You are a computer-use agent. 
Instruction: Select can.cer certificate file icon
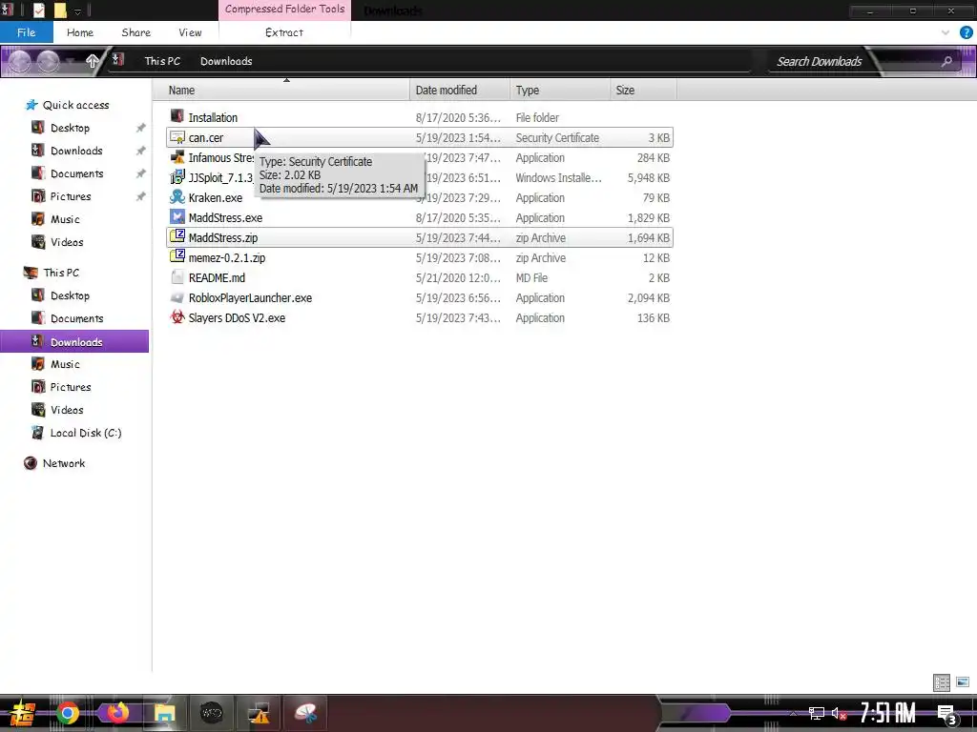[177, 137]
